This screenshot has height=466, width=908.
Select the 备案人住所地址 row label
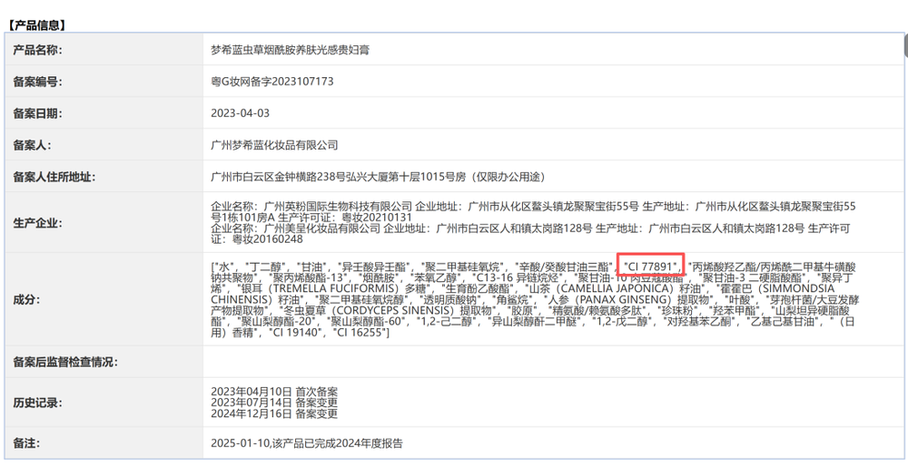click(54, 177)
